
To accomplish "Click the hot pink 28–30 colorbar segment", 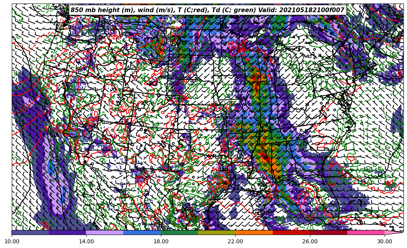I will (x=366, y=232).
